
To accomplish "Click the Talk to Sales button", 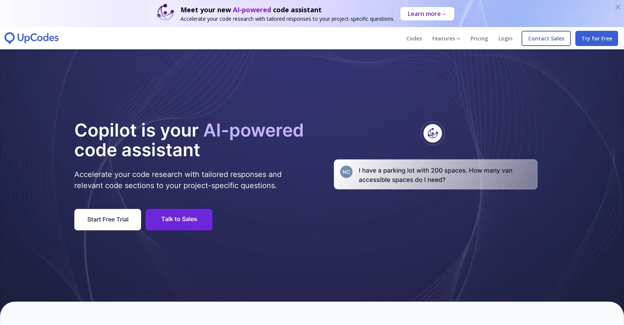I will pyautogui.click(x=179, y=220).
